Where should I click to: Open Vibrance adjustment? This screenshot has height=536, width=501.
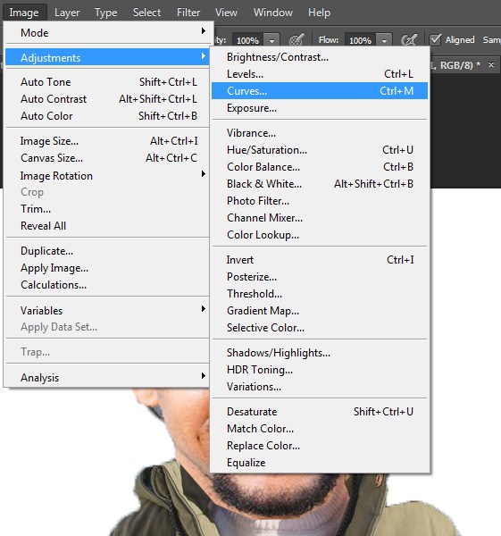[x=320, y=133]
